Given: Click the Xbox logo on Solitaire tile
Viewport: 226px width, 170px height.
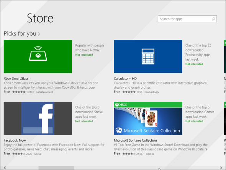Looking at the screenshot, I should 121,104.
